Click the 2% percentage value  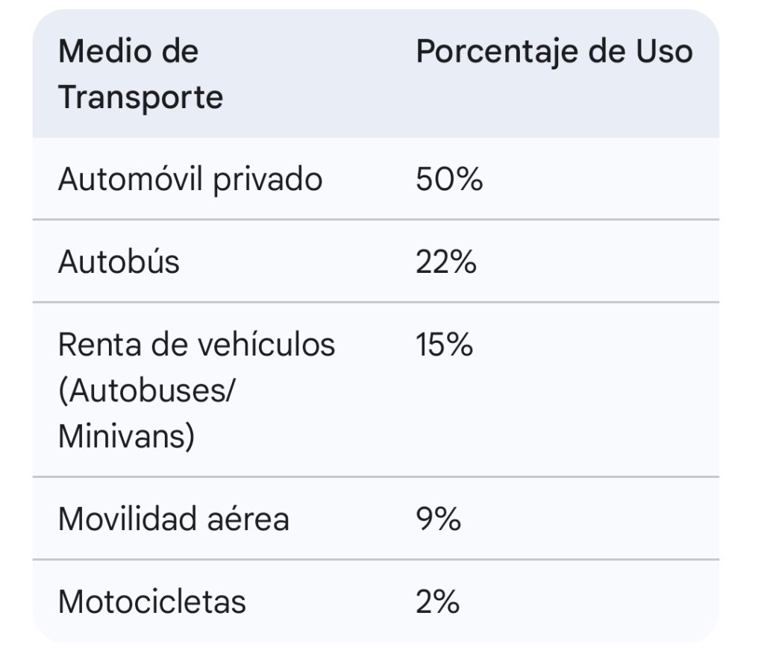coord(437,602)
